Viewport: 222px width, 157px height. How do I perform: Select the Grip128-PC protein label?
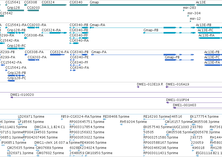pos(17,78)
